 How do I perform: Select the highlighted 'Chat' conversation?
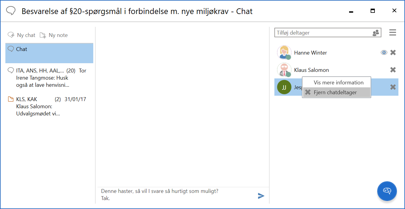point(49,53)
